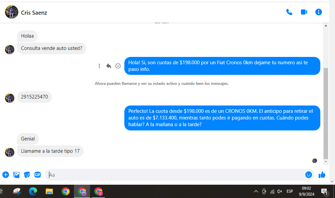Attach a photo or file
Image resolution: width=335 pixels, height=198 pixels.
16,175
